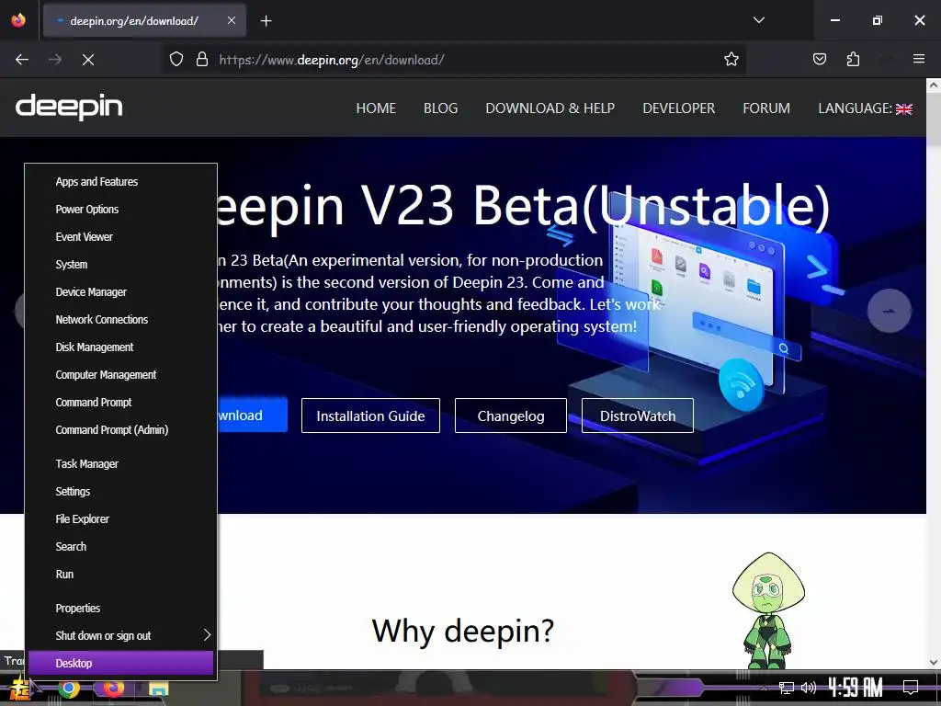This screenshot has height=706, width=941.
Task: Open Computer Management from the menu
Action: (x=120, y=375)
